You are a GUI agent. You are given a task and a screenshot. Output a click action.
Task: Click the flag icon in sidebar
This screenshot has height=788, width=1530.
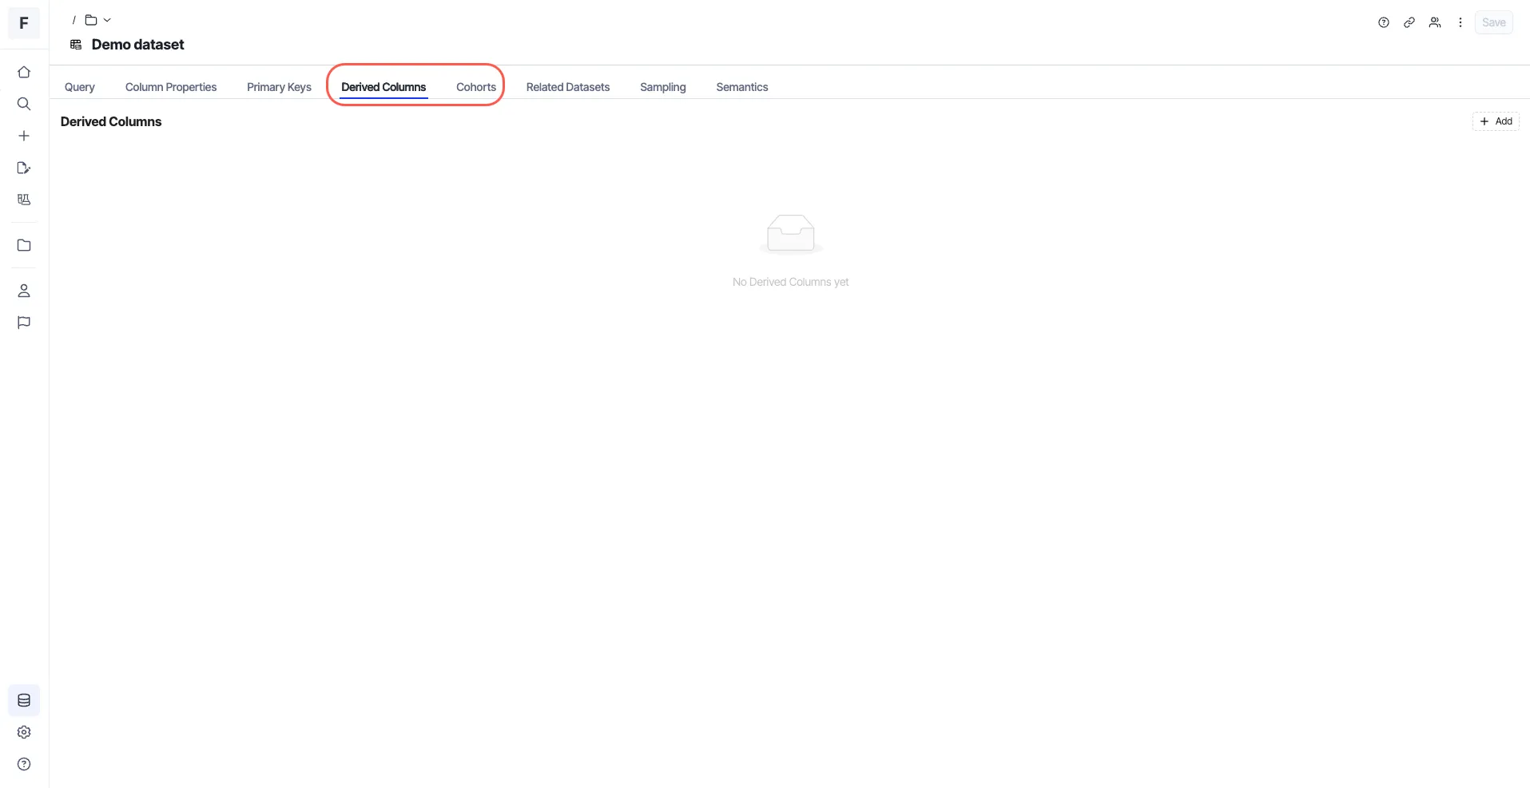[24, 323]
